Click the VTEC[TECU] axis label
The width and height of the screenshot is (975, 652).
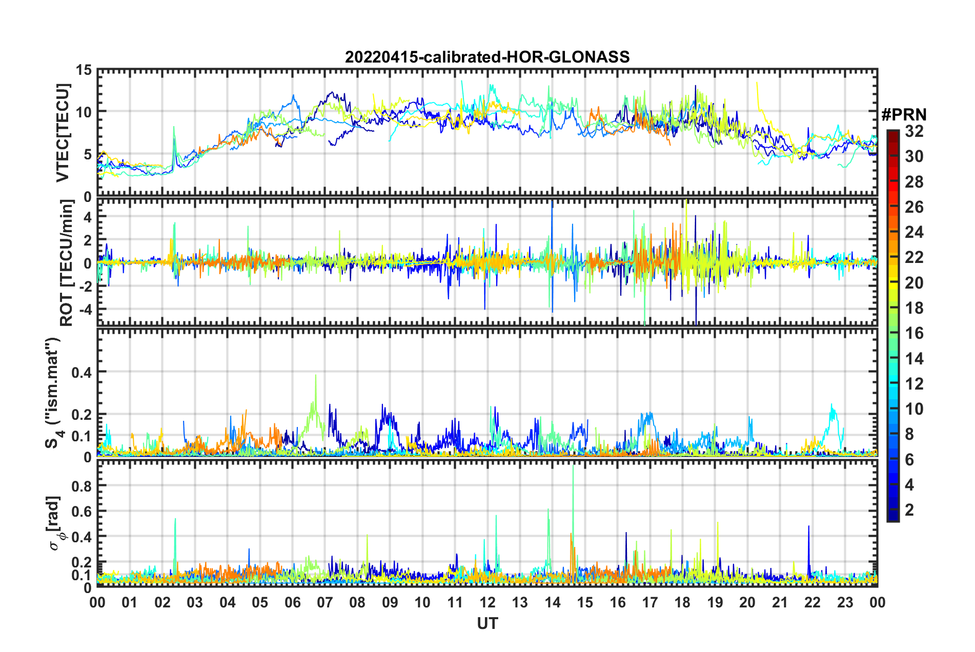pos(63,133)
